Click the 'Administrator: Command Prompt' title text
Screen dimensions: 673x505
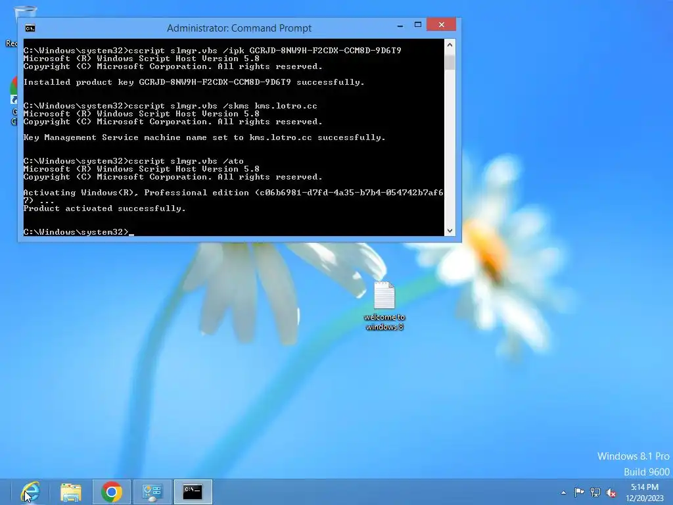coord(239,28)
